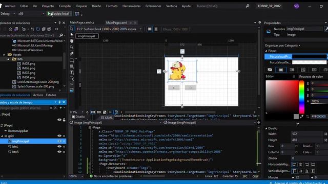Click Home icon in Solution Explorer toolbar
This screenshot has width=328, height=184.
(x=10, y=29)
